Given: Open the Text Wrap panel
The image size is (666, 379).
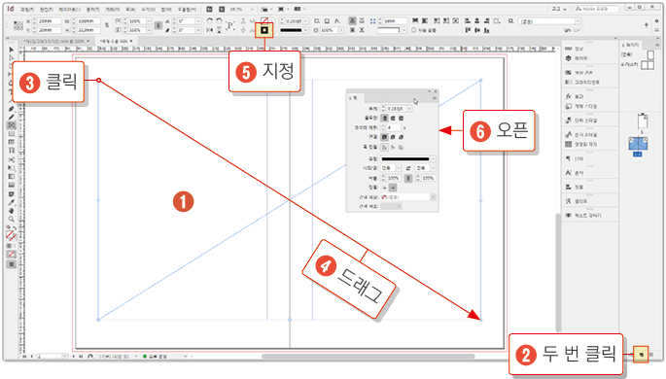Looking at the screenshot, I should pyautogui.click(x=583, y=216).
